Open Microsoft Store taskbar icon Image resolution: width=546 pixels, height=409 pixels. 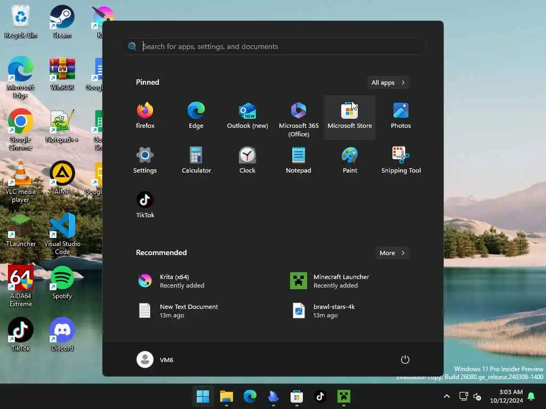click(x=296, y=396)
